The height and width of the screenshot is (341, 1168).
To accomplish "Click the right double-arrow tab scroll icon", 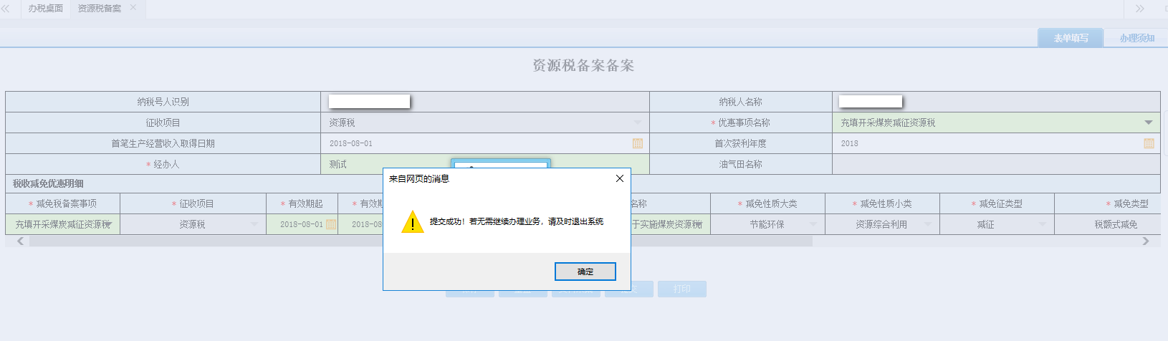I will coord(1140,9).
